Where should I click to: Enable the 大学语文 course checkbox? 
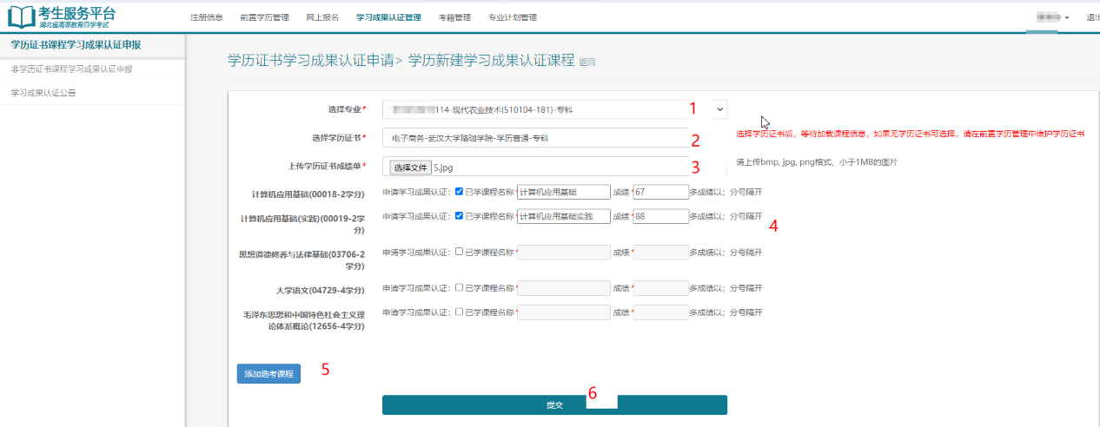coord(459,287)
